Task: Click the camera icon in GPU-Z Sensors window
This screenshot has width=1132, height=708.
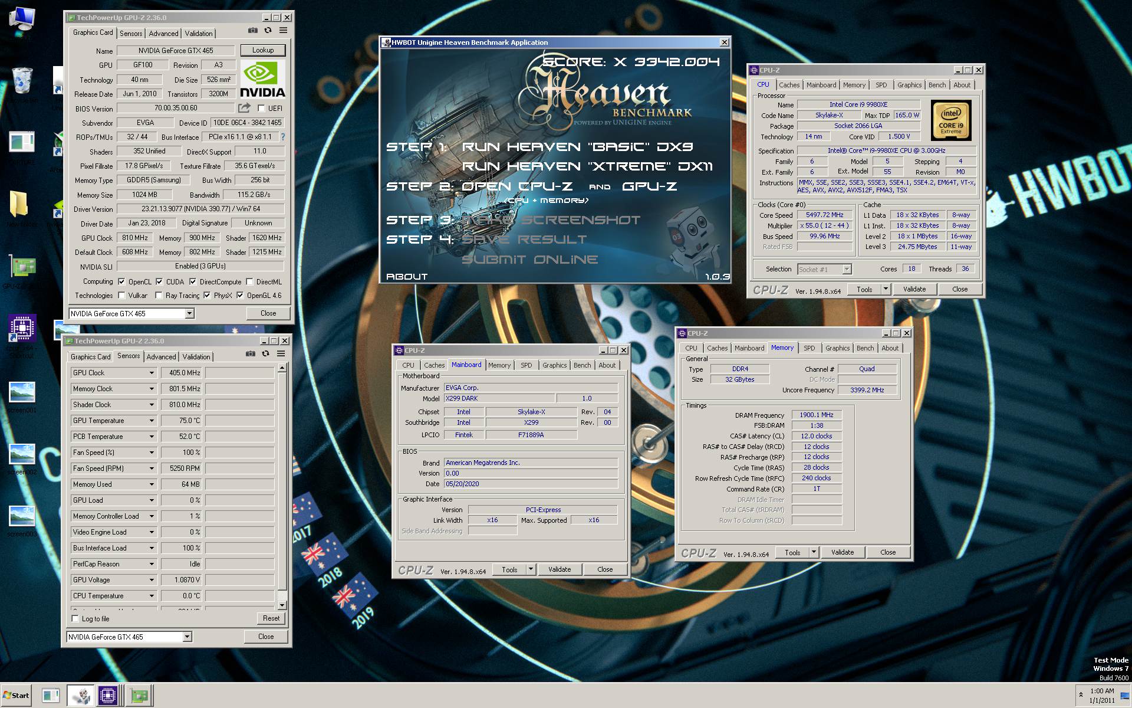Action: [250, 353]
